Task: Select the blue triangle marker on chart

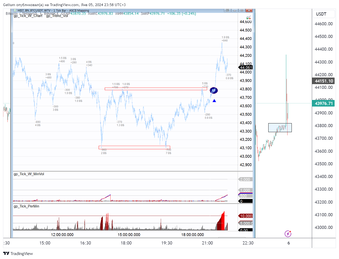Action: 214,100
